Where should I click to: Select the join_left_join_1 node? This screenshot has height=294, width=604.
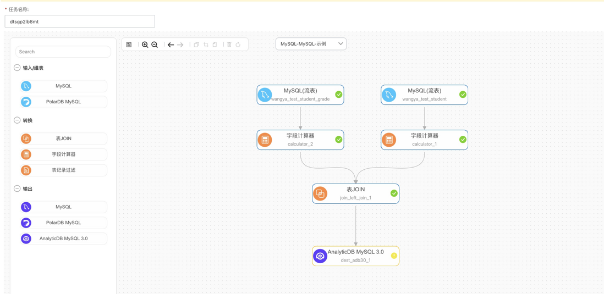355,193
